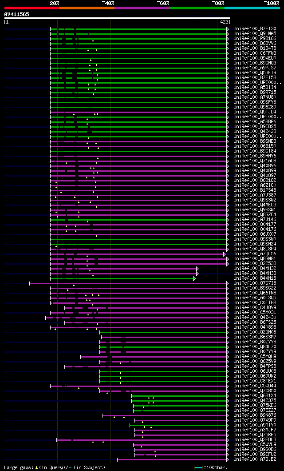Click the yellow gap marker in B9IFU2 row
This screenshot has height=471, width=284.
pyautogui.click(x=155, y=457)
